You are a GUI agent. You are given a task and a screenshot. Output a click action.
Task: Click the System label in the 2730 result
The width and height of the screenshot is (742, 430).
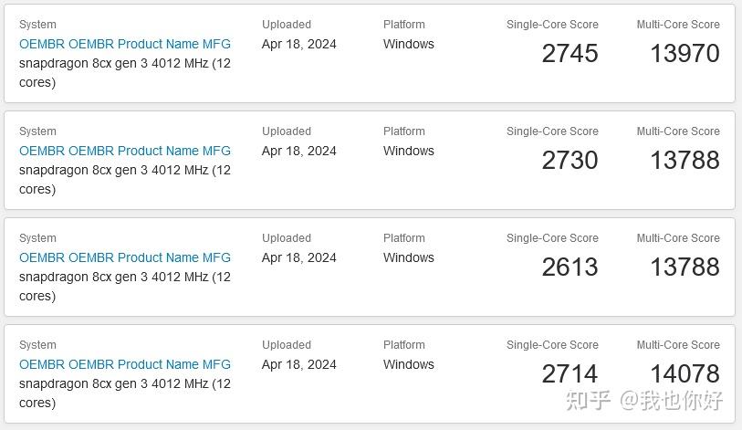click(37, 131)
